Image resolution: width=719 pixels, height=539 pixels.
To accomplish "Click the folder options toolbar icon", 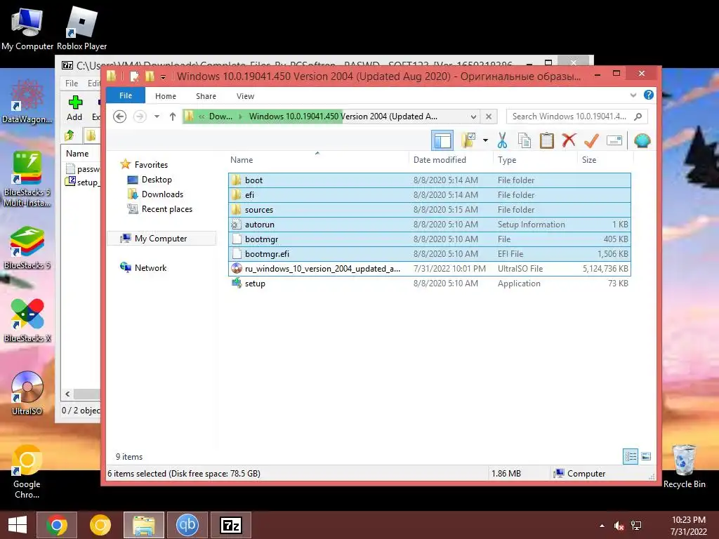I will [x=468, y=140].
